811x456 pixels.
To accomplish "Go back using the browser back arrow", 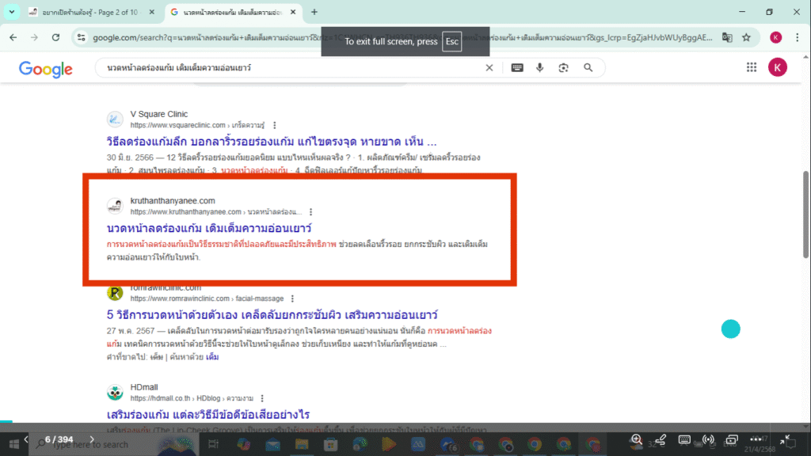I will pyautogui.click(x=12, y=36).
